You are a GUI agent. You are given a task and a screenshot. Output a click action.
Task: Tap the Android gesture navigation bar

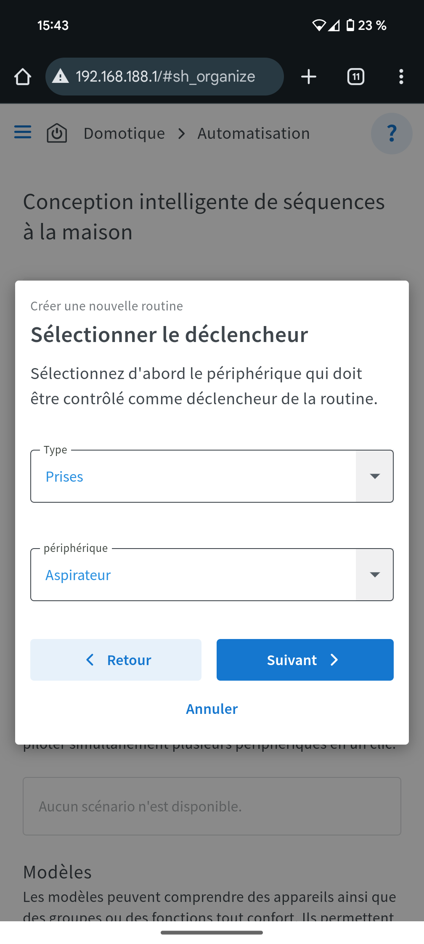pos(212,933)
